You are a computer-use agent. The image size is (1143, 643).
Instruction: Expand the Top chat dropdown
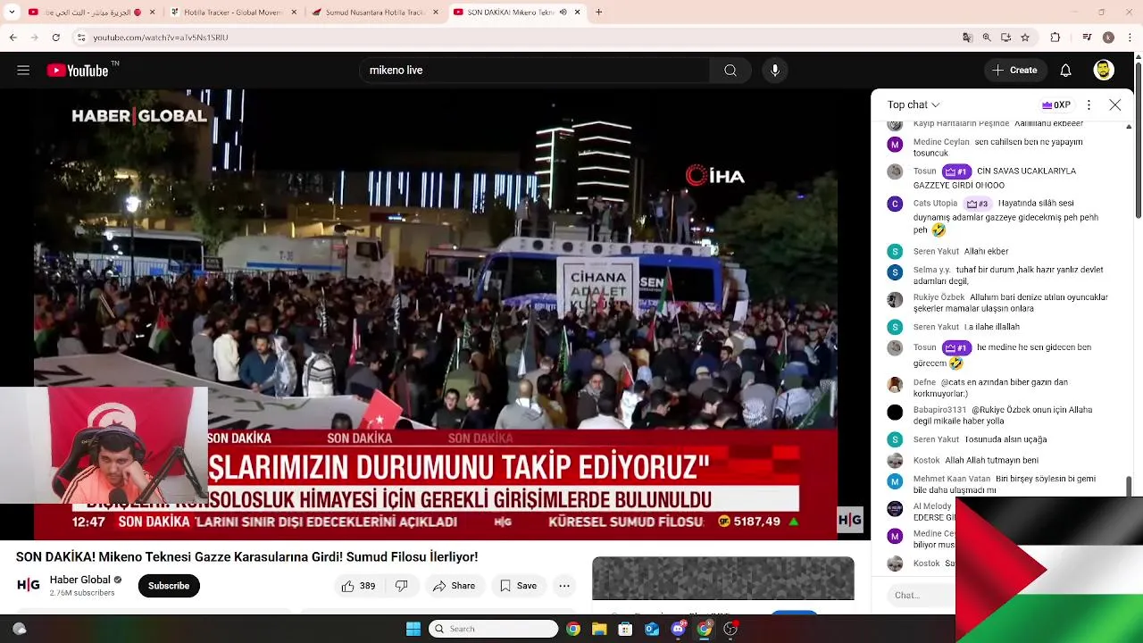pyautogui.click(x=914, y=104)
